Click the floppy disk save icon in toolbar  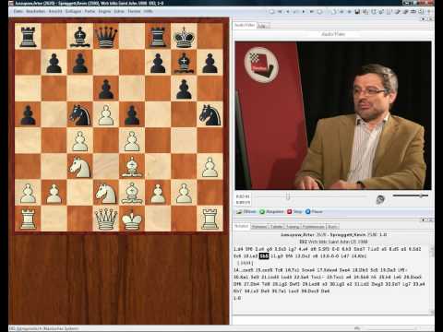tap(357, 12)
